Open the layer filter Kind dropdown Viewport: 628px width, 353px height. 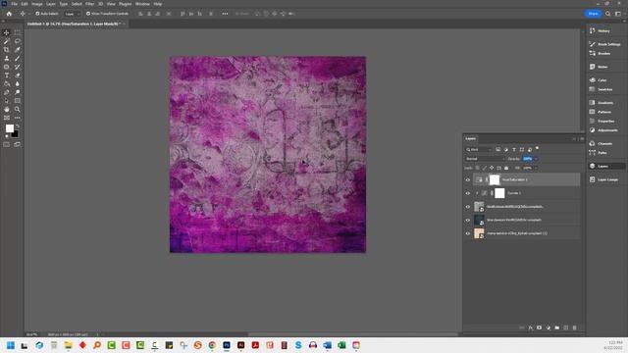click(479, 150)
